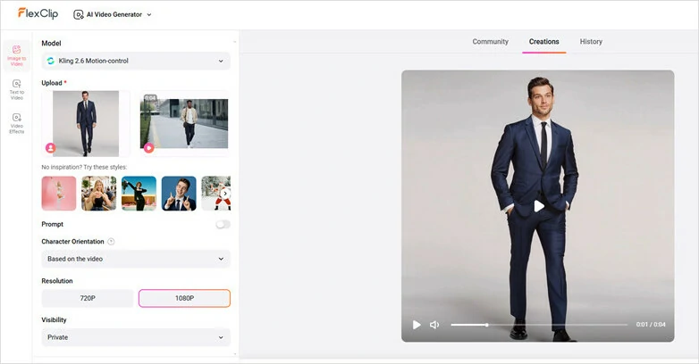
Task: Click the FlexClip logo
Action: coord(38,13)
